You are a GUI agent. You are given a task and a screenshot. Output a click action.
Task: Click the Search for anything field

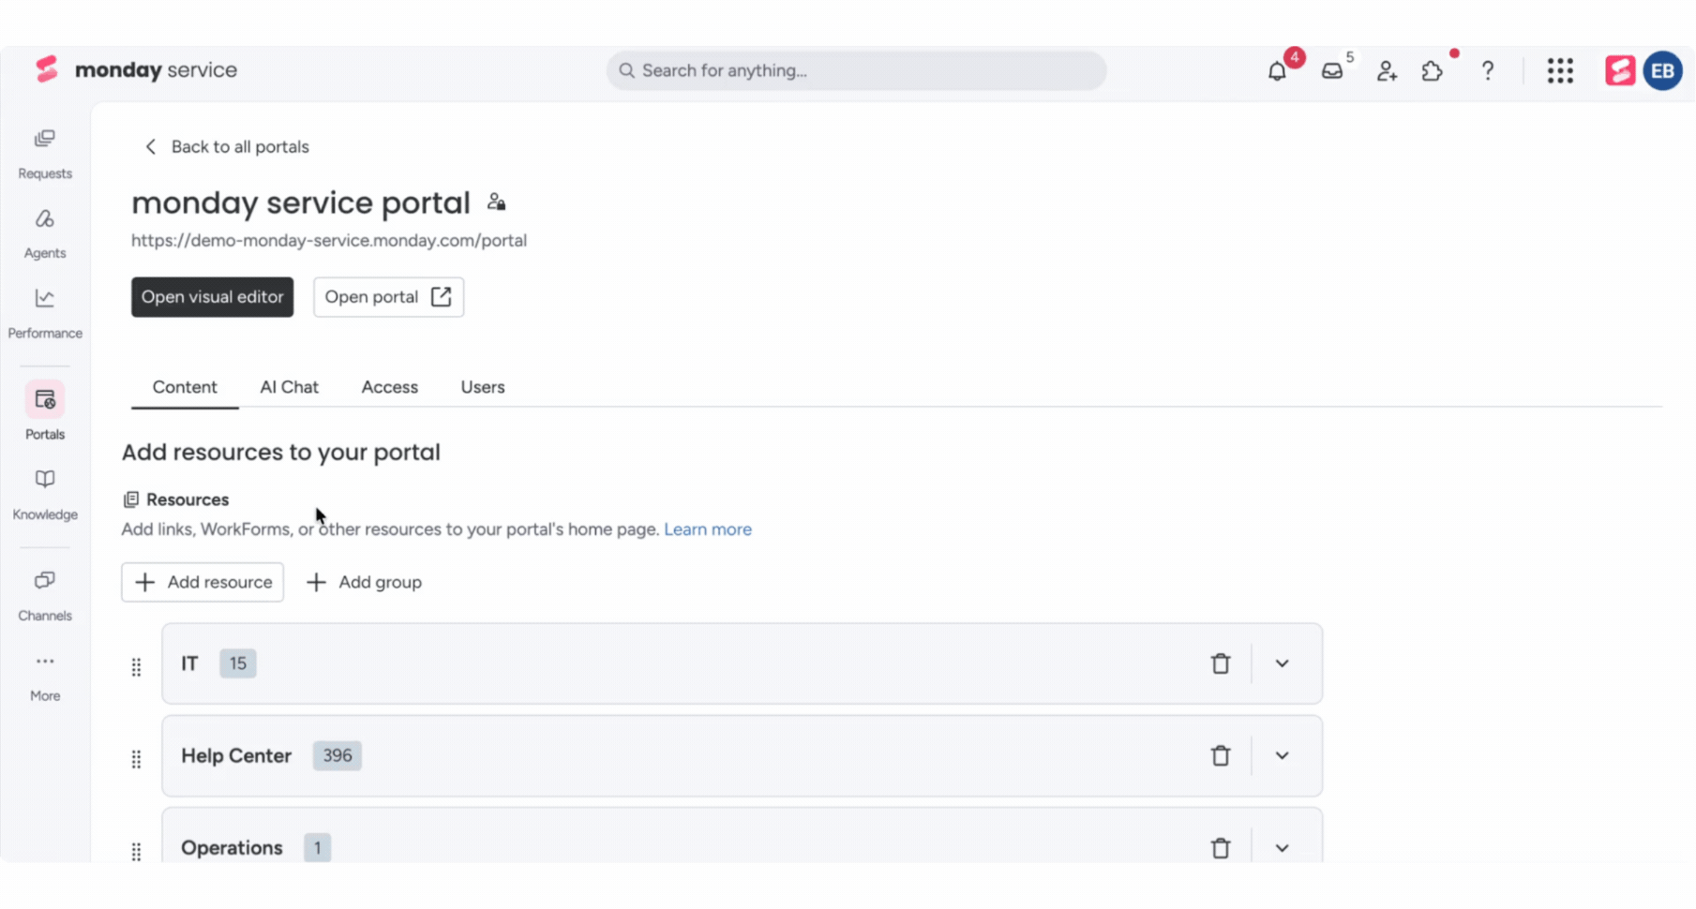pos(856,70)
